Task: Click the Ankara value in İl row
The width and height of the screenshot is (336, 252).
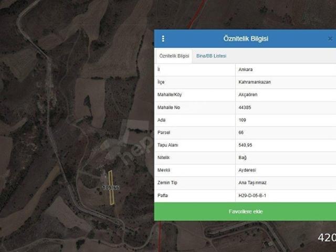Action: (246, 69)
